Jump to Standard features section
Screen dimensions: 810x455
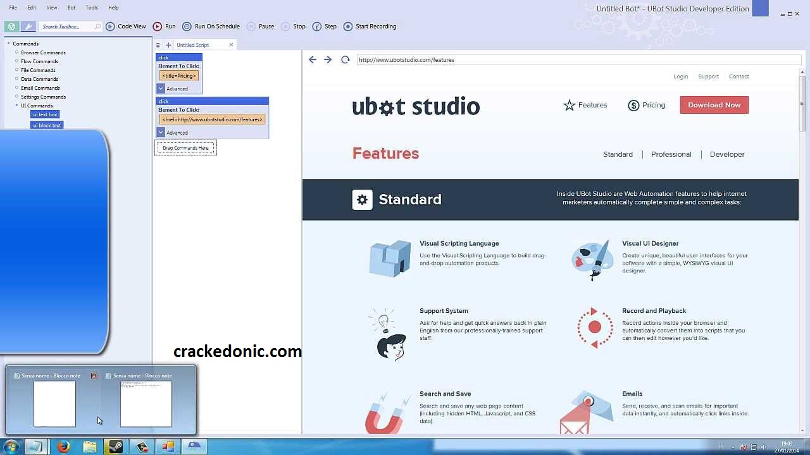pos(618,154)
